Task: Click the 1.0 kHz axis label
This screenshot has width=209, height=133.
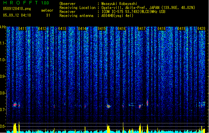Action: 3,60
